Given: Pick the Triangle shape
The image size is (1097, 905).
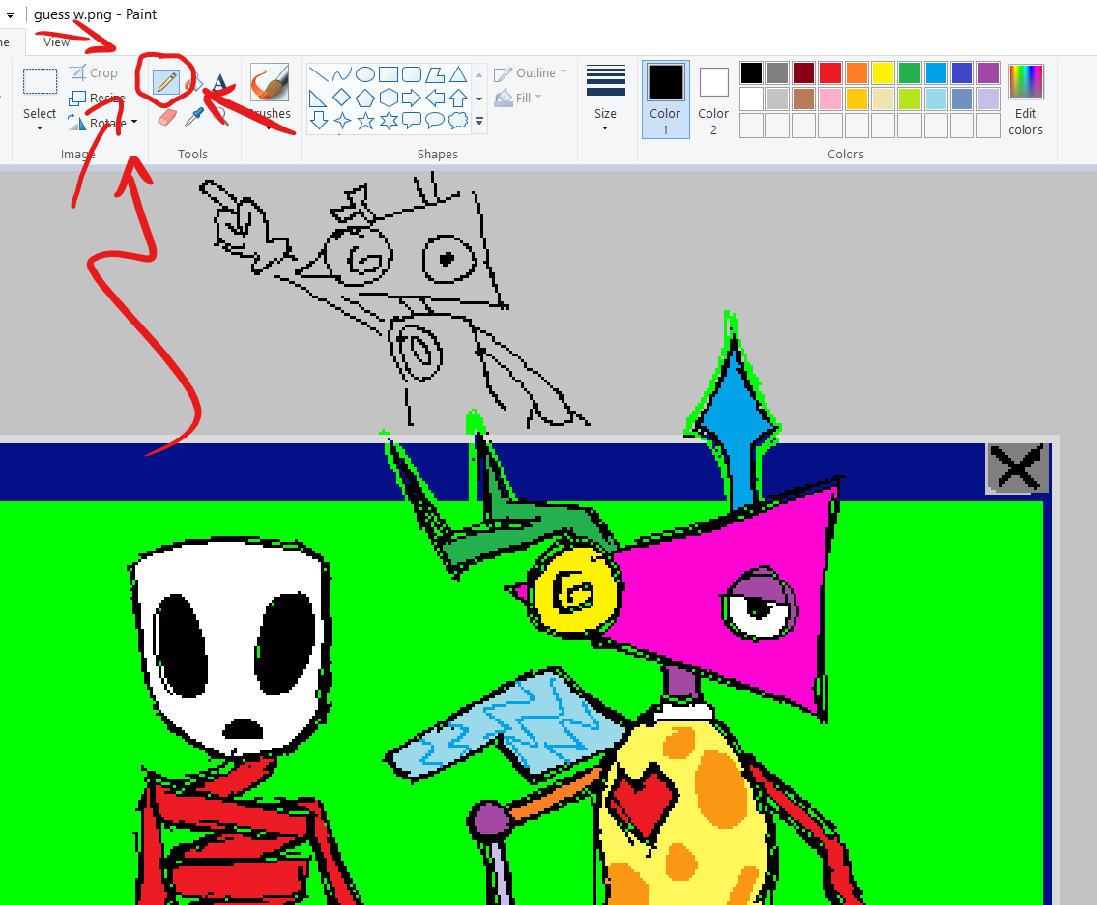Looking at the screenshot, I should coord(458,74).
